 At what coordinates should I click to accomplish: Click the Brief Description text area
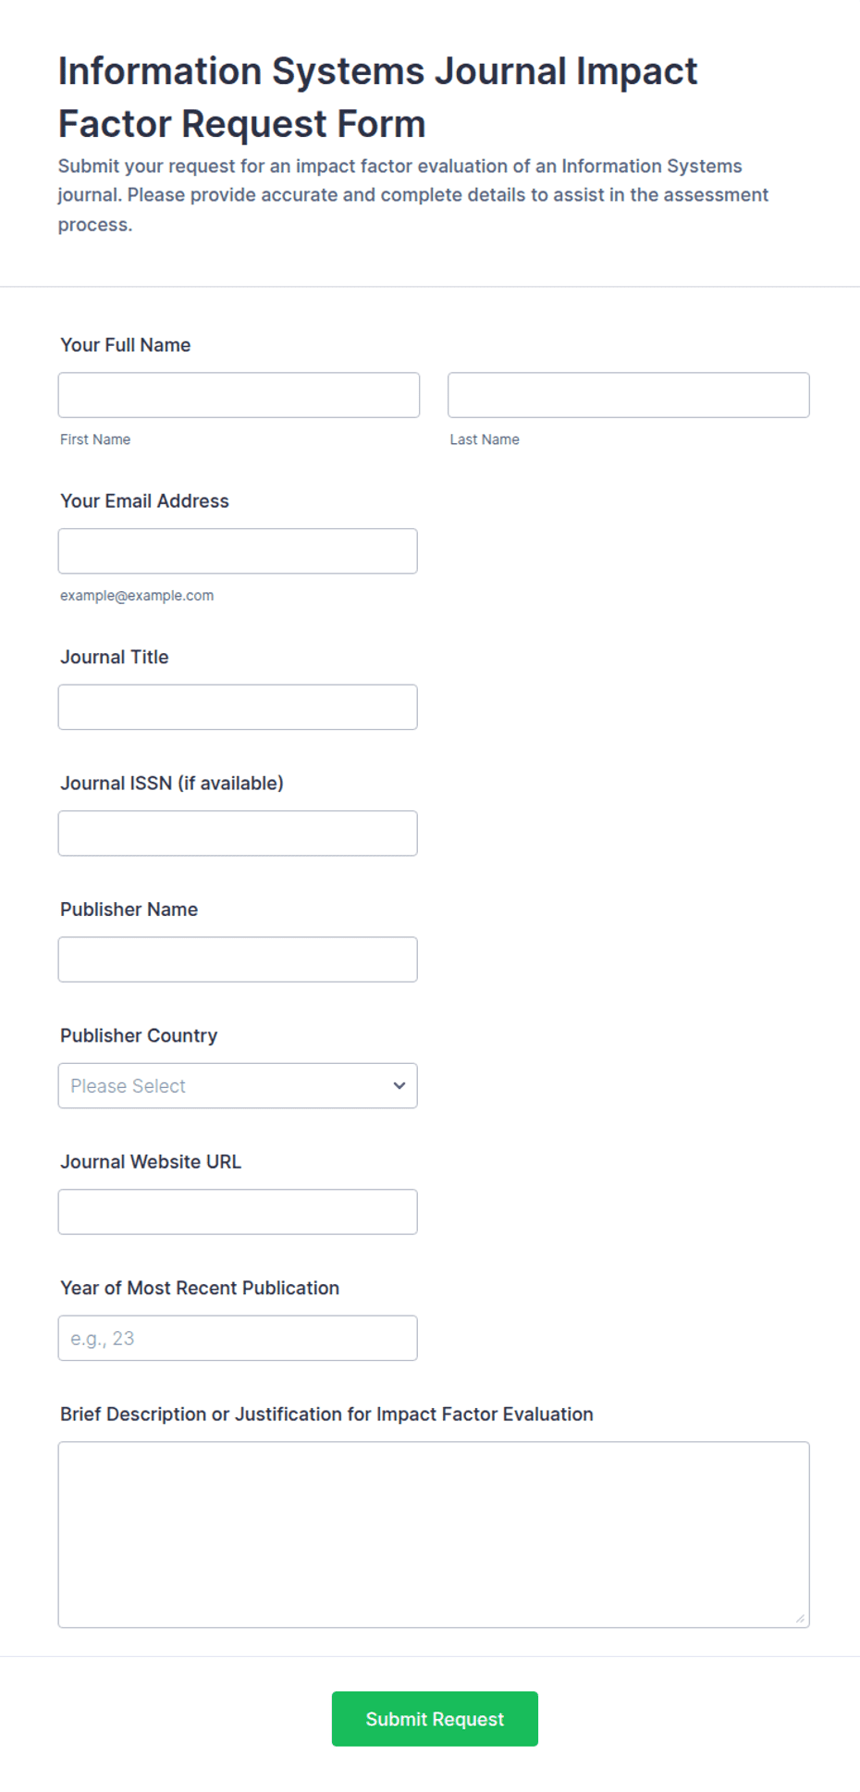tap(434, 1535)
